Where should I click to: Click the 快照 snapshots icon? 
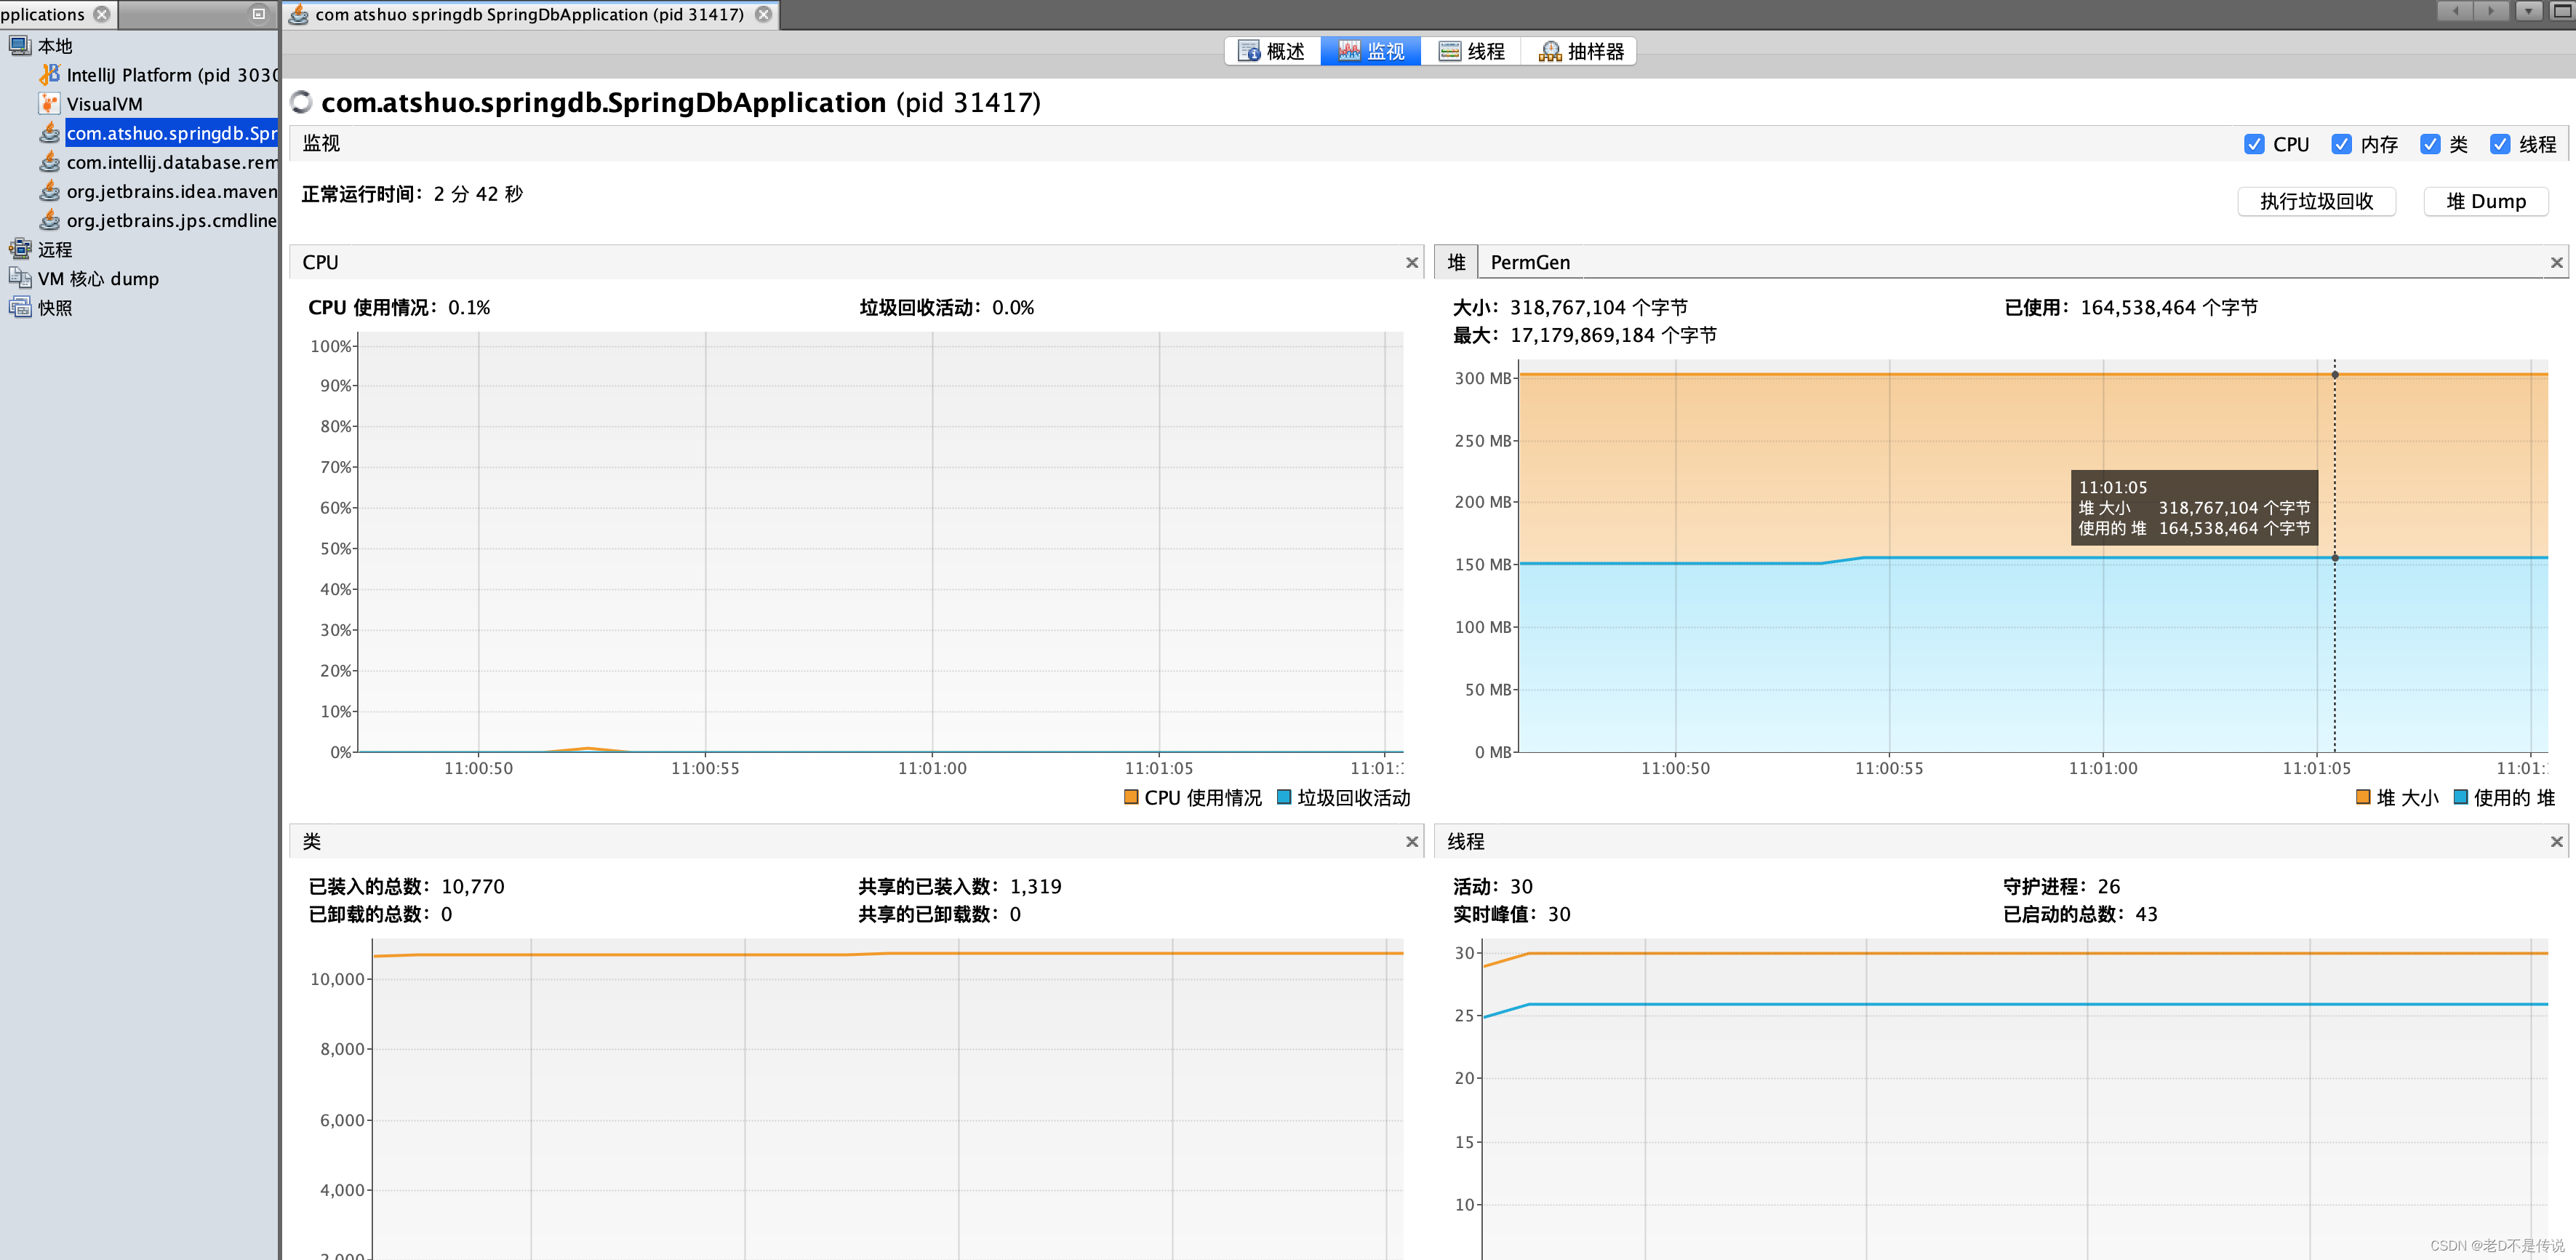pyautogui.click(x=19, y=306)
